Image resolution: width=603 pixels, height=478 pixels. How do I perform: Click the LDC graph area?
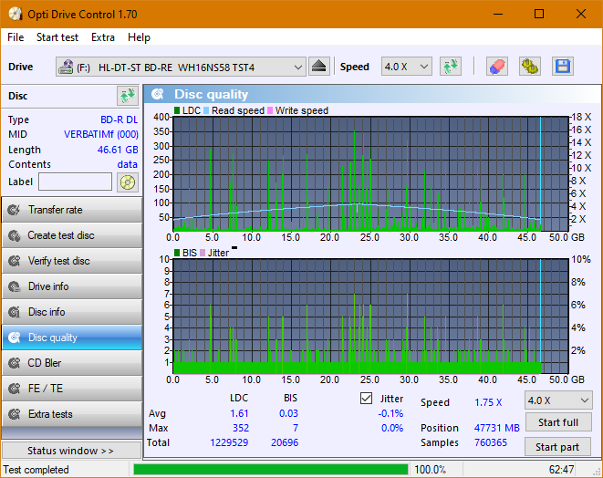coord(370,174)
